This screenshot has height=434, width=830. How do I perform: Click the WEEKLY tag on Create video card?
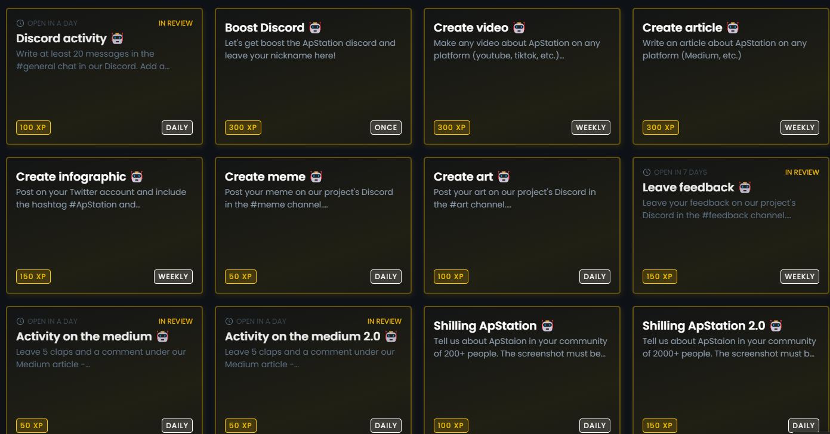(591, 128)
